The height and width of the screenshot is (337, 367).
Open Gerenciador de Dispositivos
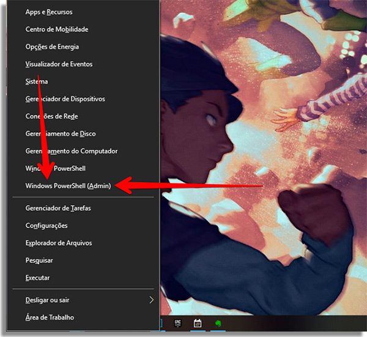[x=83, y=98]
